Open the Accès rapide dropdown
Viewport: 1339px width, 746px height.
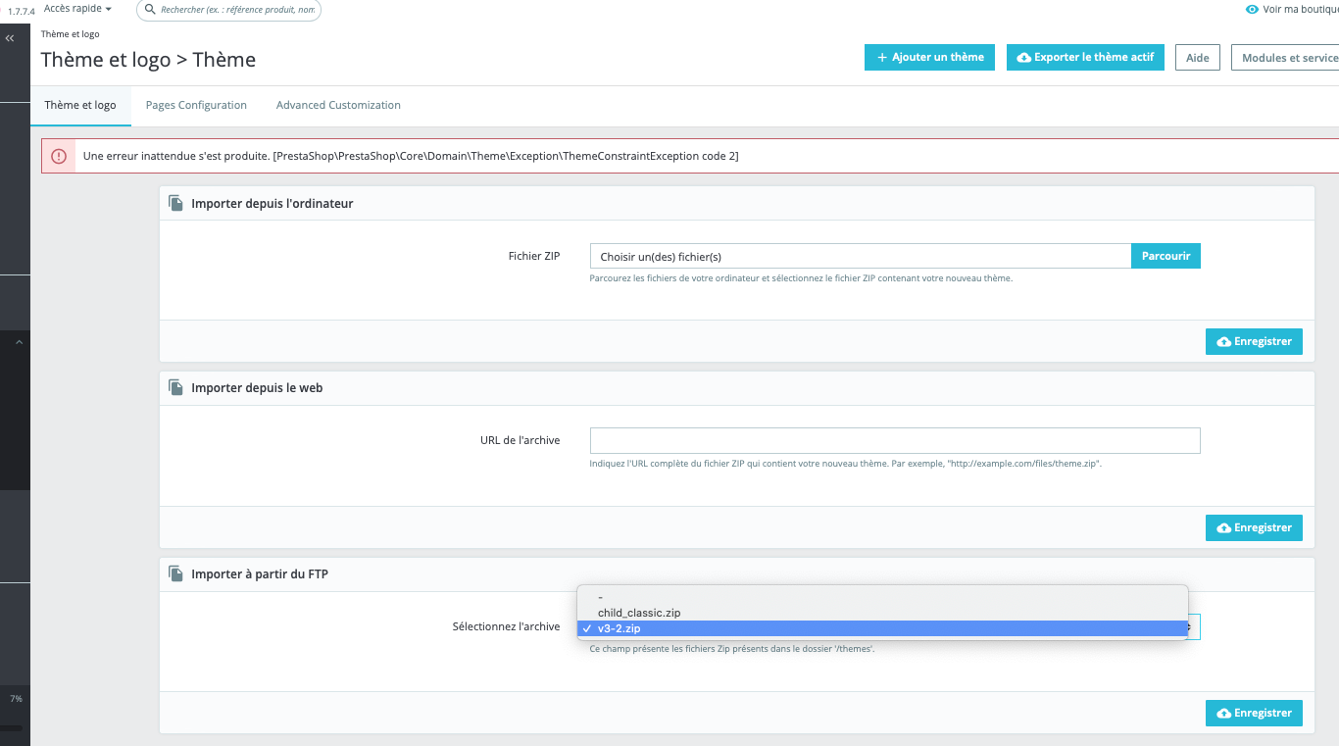[x=77, y=8]
